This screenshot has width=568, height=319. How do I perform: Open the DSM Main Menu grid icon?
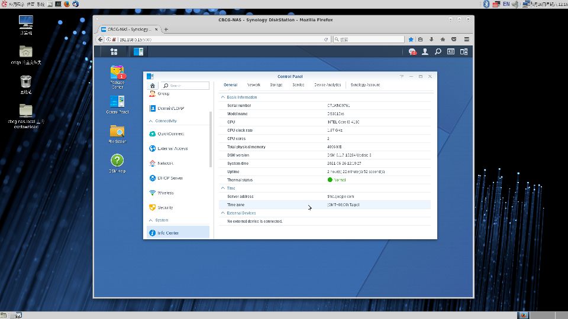(x=114, y=51)
